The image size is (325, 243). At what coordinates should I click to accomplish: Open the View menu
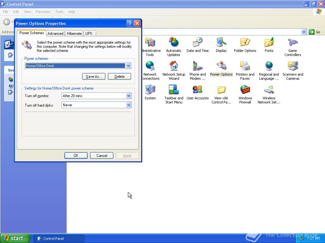27,12
